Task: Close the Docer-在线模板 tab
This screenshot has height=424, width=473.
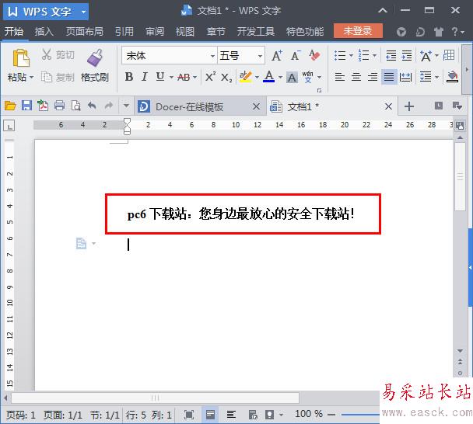Action: (256, 106)
